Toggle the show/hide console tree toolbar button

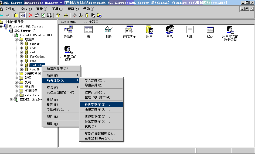coord(23,15)
